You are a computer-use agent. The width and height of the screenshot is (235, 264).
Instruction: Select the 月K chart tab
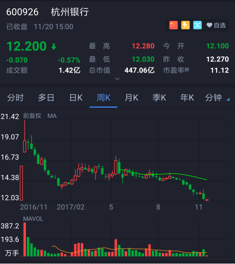tap(131, 98)
